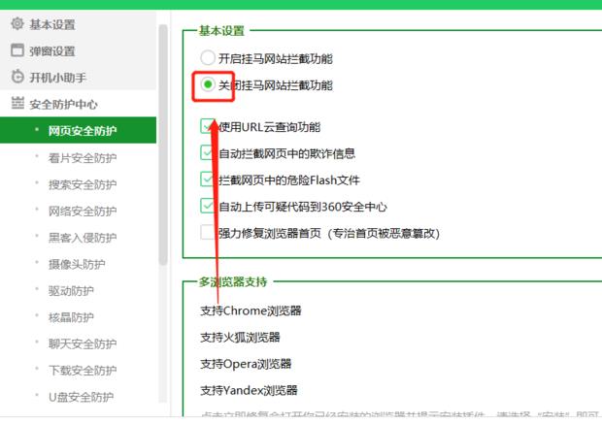This screenshot has height=424, width=602.
Task: Select 网页安全防护 item
Action: point(78,130)
